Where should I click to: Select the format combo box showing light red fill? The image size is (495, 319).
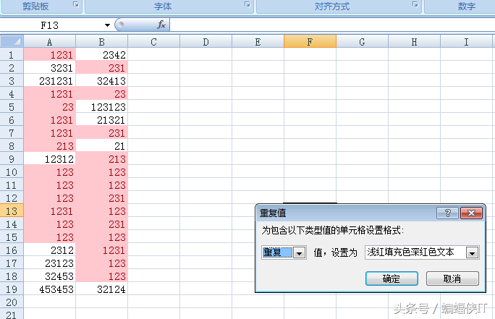pos(422,252)
